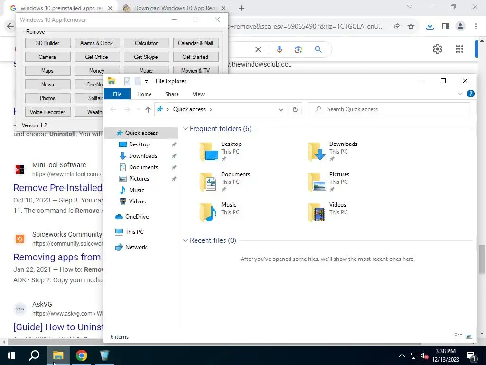Click the New folder icon in File Explorer title bar

pyautogui.click(x=138, y=81)
